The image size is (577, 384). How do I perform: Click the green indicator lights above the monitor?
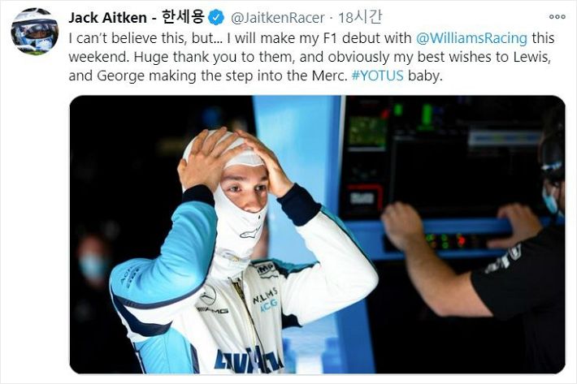[x=414, y=114]
